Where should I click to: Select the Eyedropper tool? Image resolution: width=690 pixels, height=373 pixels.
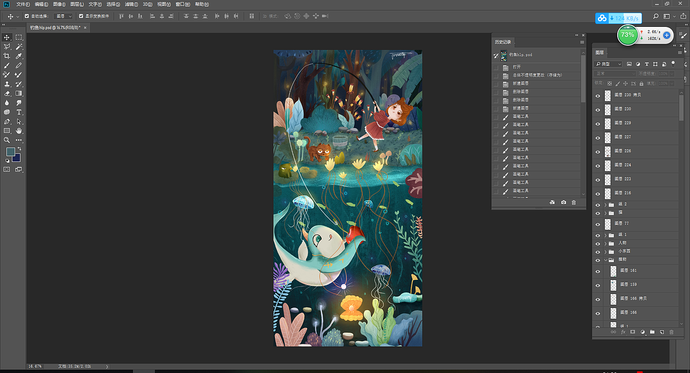tap(19, 56)
